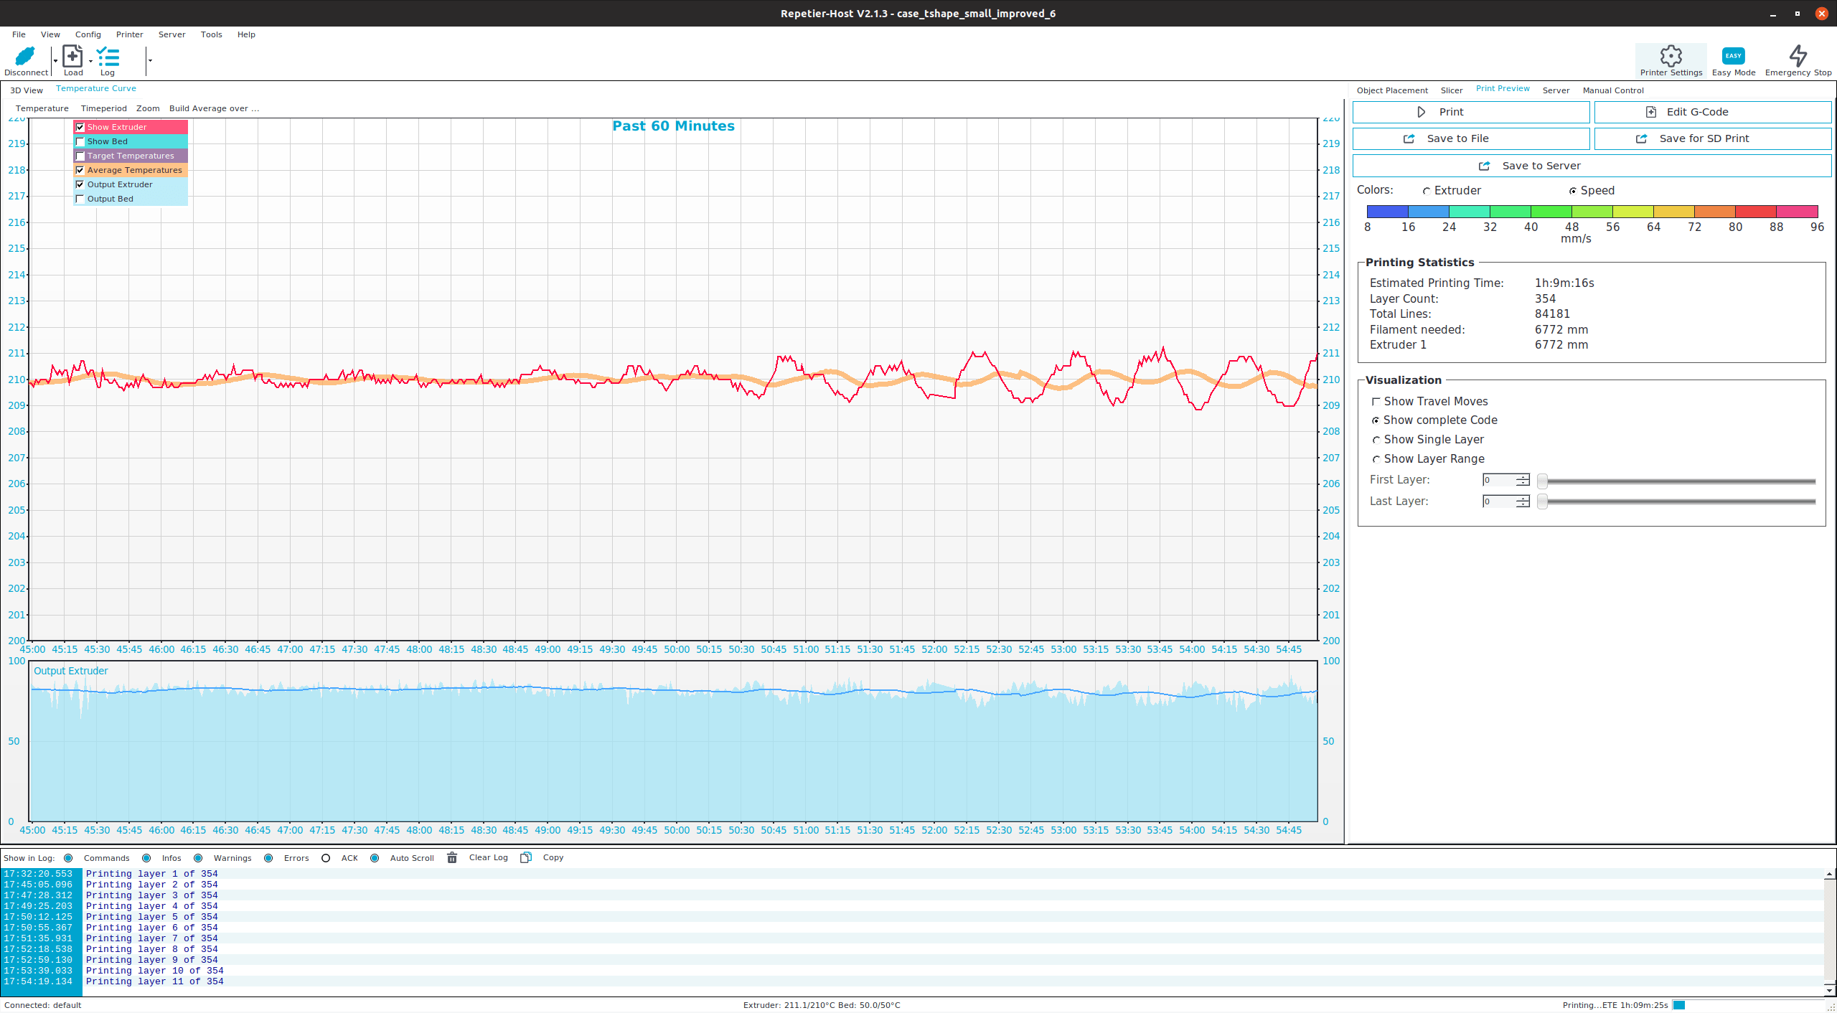Click the Clear Log trash icon

[x=452, y=857]
